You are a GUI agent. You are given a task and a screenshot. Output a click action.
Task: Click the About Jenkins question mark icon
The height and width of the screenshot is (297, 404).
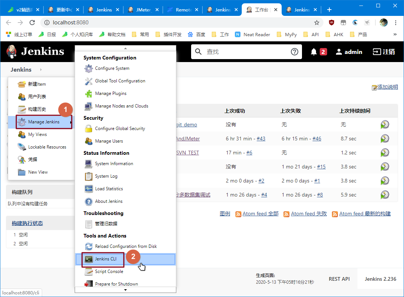pyautogui.click(x=89, y=201)
